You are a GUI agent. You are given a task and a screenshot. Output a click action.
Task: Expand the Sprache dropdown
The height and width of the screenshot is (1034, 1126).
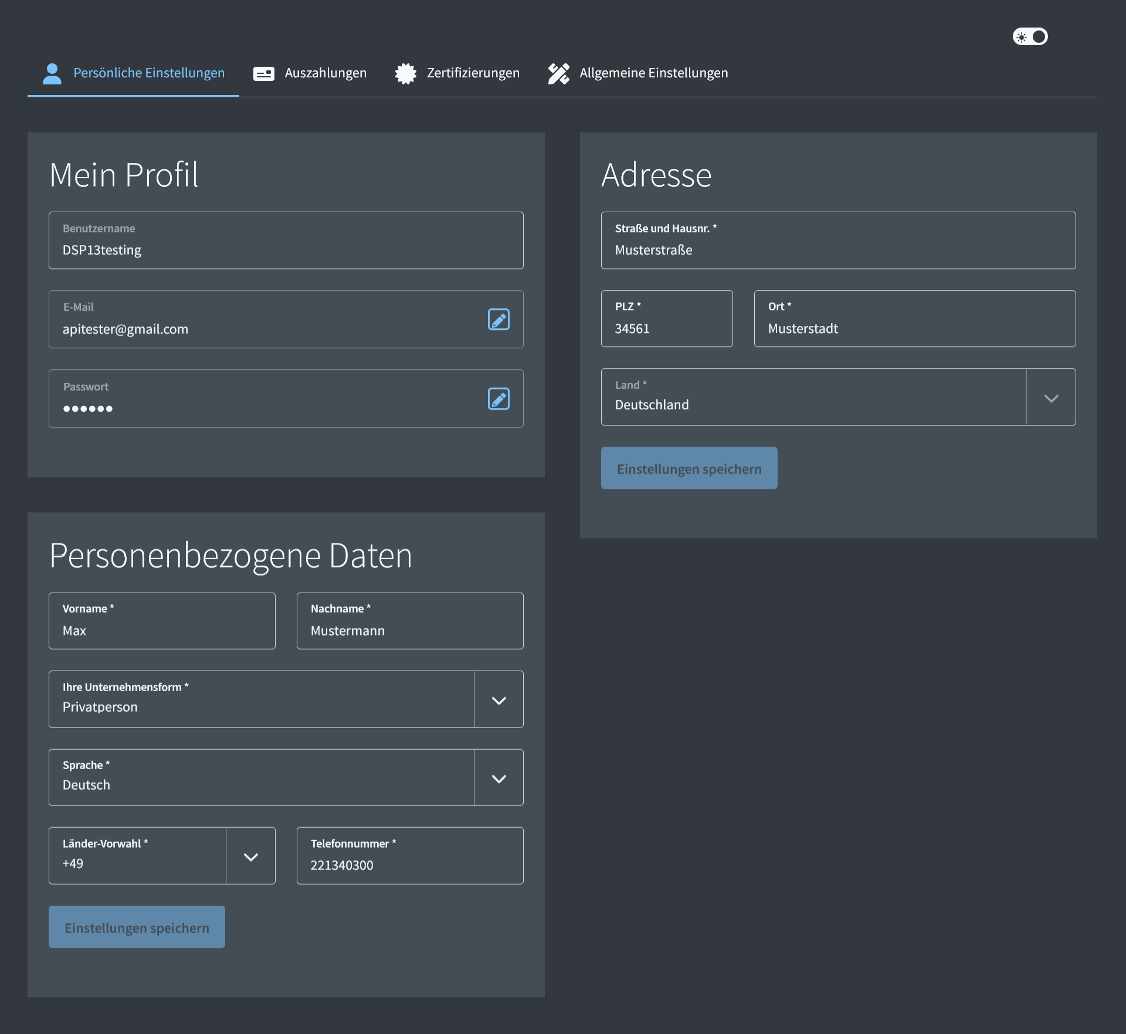point(498,778)
